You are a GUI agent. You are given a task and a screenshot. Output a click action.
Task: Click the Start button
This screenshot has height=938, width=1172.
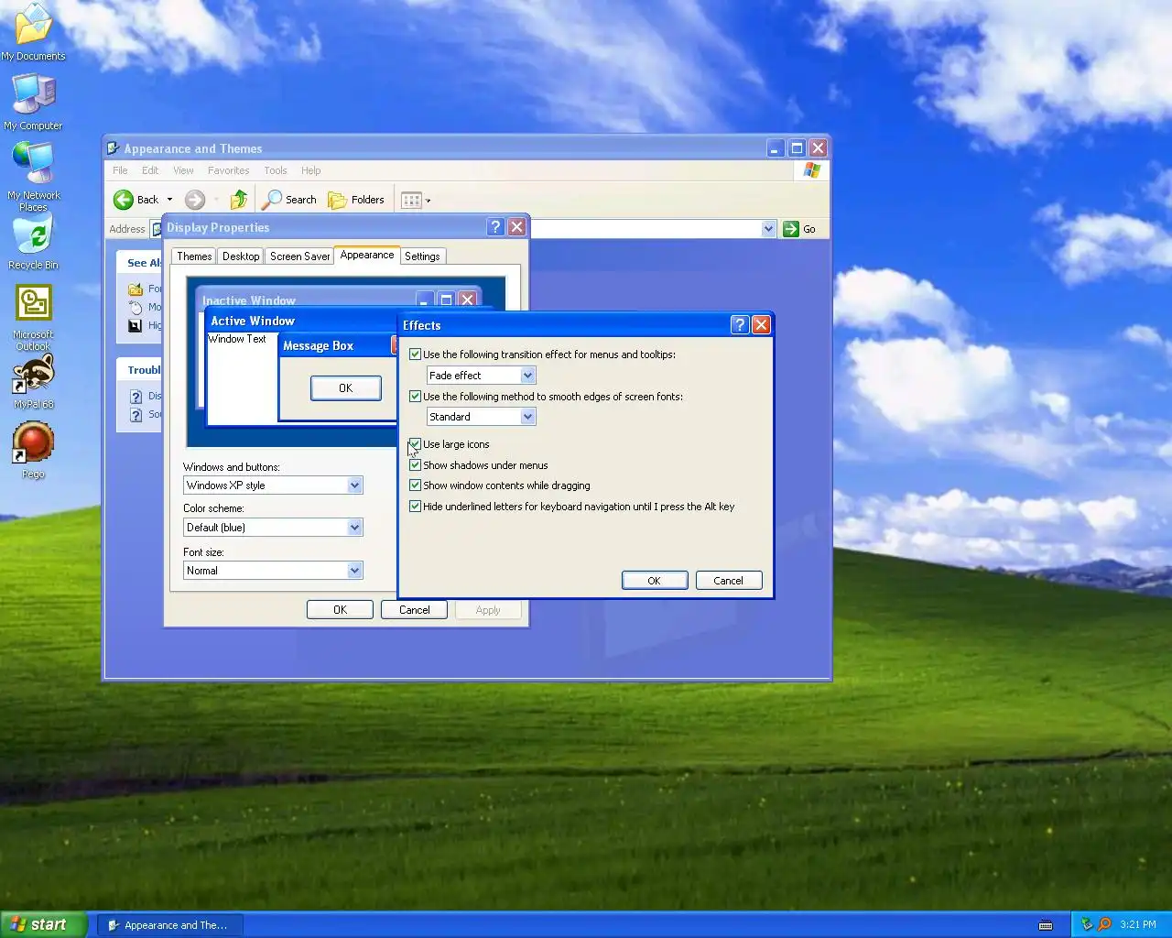(44, 925)
